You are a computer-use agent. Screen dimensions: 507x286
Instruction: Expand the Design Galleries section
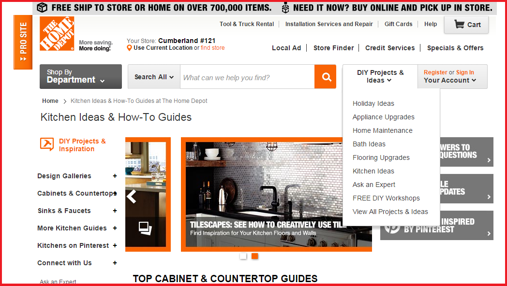pos(115,176)
